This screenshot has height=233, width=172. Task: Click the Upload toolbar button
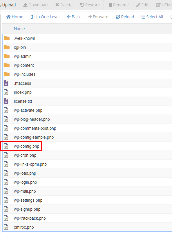click(8, 5)
